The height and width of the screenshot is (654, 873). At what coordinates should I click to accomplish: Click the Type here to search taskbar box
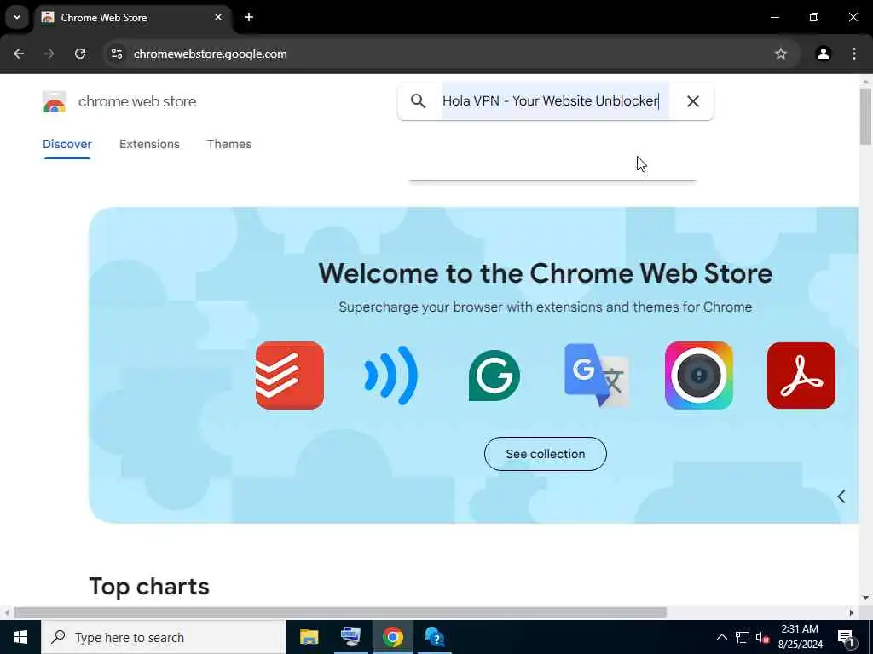(x=164, y=637)
